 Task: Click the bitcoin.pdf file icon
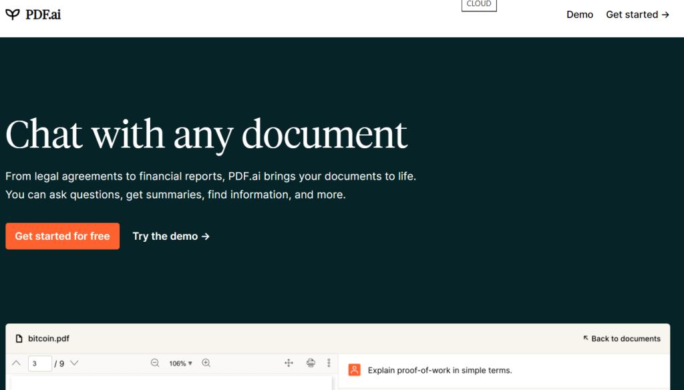pos(19,339)
